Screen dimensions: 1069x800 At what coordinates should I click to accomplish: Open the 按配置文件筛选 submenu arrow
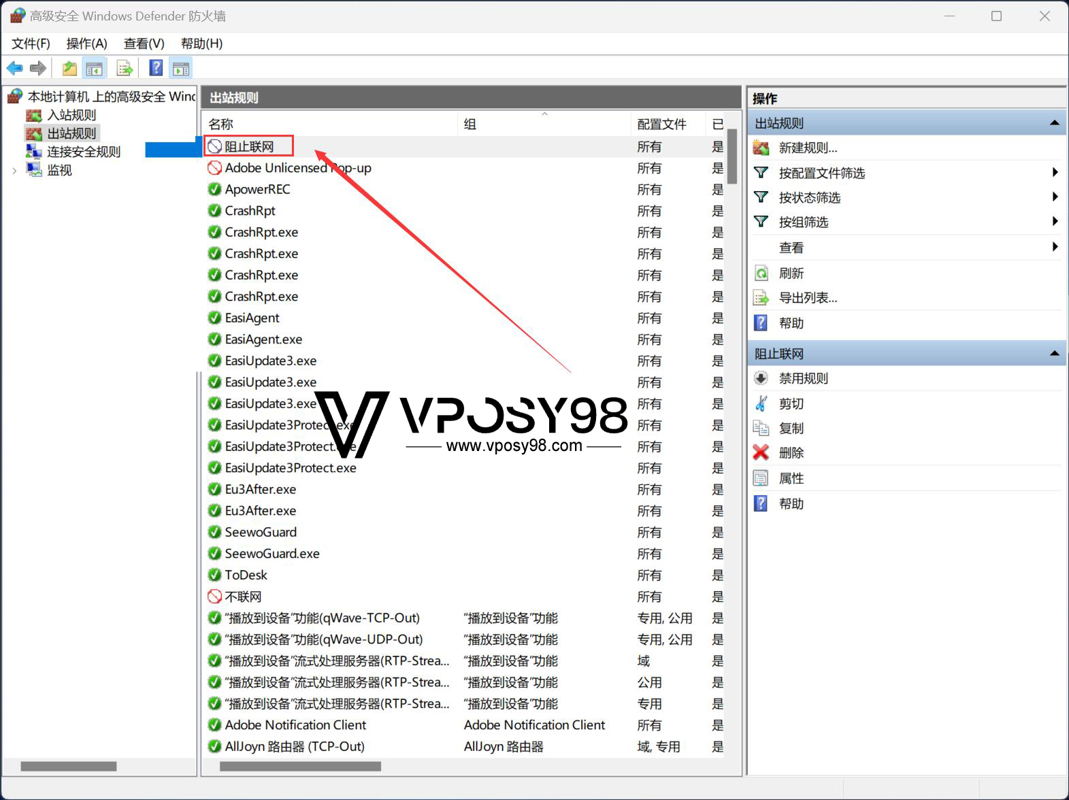click(x=1054, y=173)
